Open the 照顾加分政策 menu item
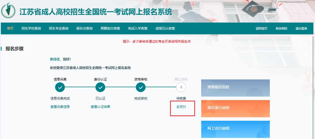 point(110,28)
